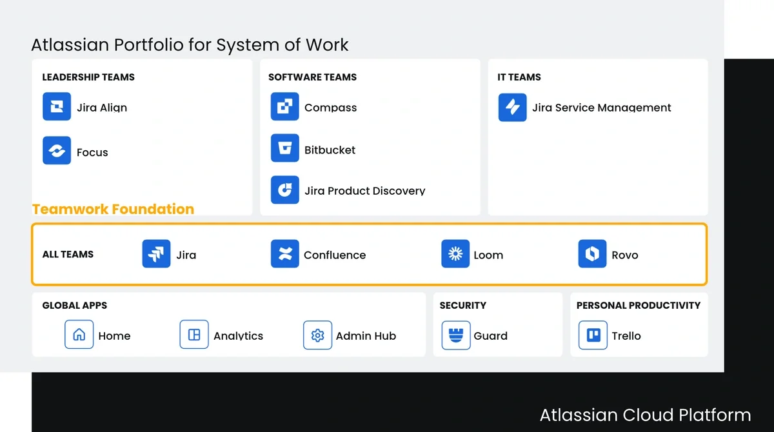Click the "Bitbucket" label
Screen dimensions: 774x432
pos(330,150)
